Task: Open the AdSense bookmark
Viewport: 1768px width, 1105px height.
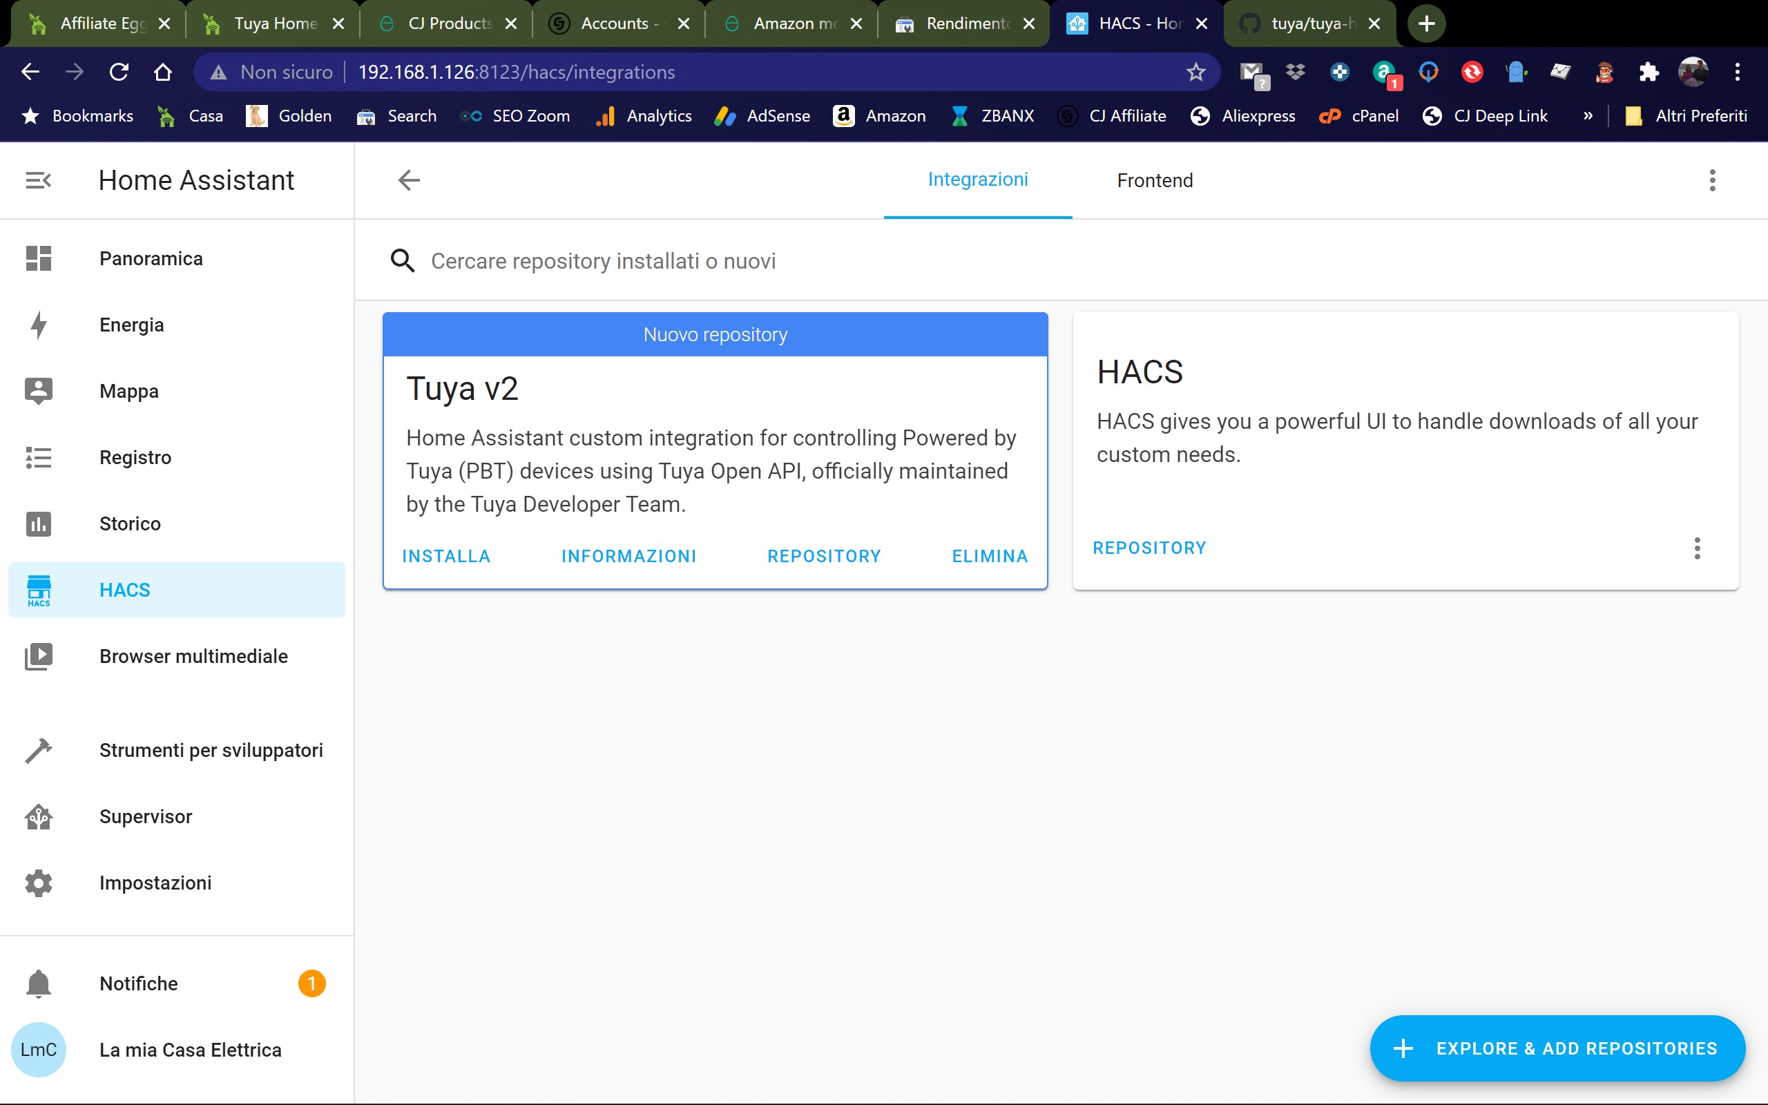Action: pyautogui.click(x=762, y=115)
